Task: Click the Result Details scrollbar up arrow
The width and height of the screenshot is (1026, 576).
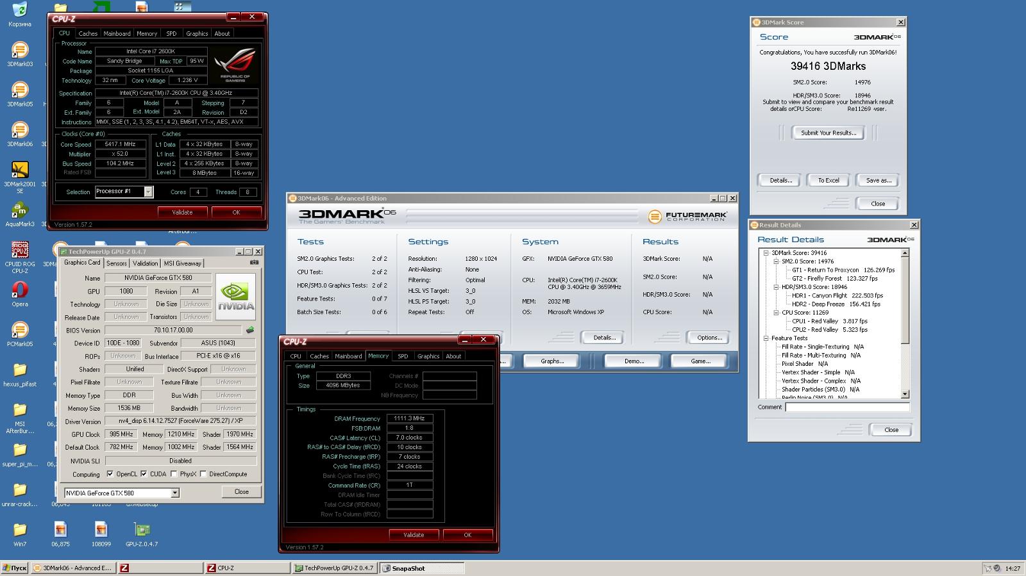Action: point(905,253)
